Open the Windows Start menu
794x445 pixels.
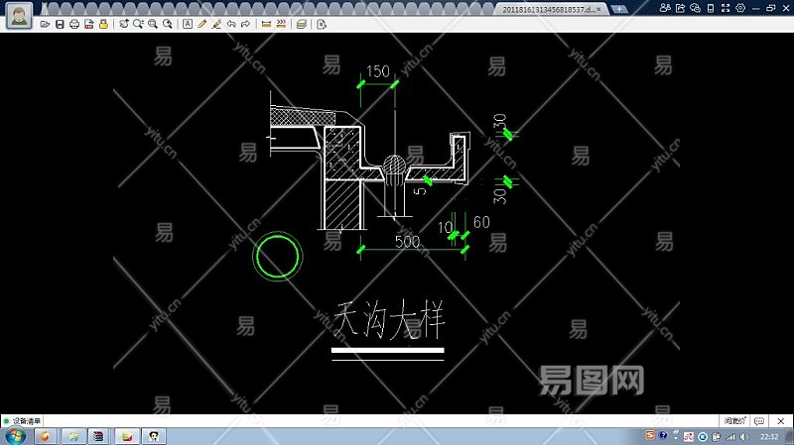(15, 436)
